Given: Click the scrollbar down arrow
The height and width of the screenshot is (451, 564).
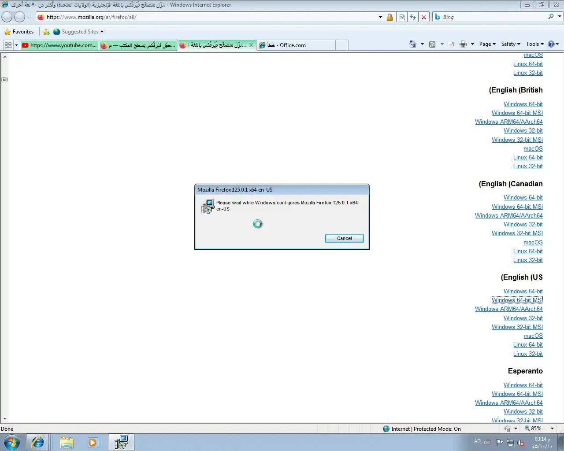Looking at the screenshot, I should click(4, 419).
